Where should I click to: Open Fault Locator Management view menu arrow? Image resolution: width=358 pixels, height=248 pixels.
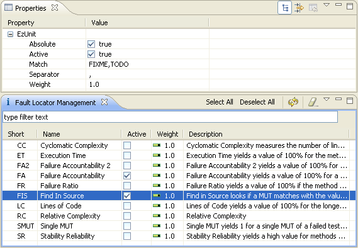pyautogui.click(x=327, y=99)
